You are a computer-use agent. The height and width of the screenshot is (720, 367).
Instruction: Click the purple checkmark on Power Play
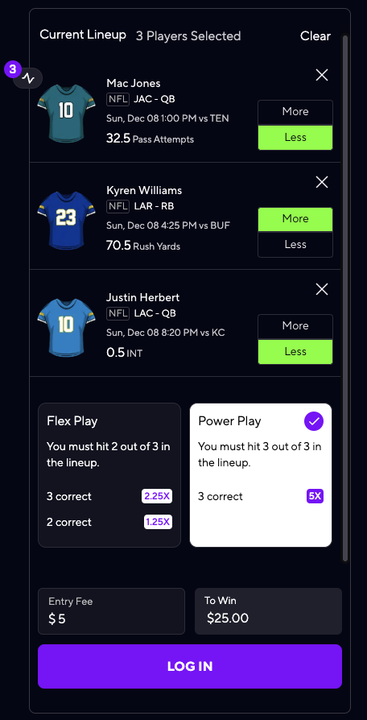tap(314, 421)
